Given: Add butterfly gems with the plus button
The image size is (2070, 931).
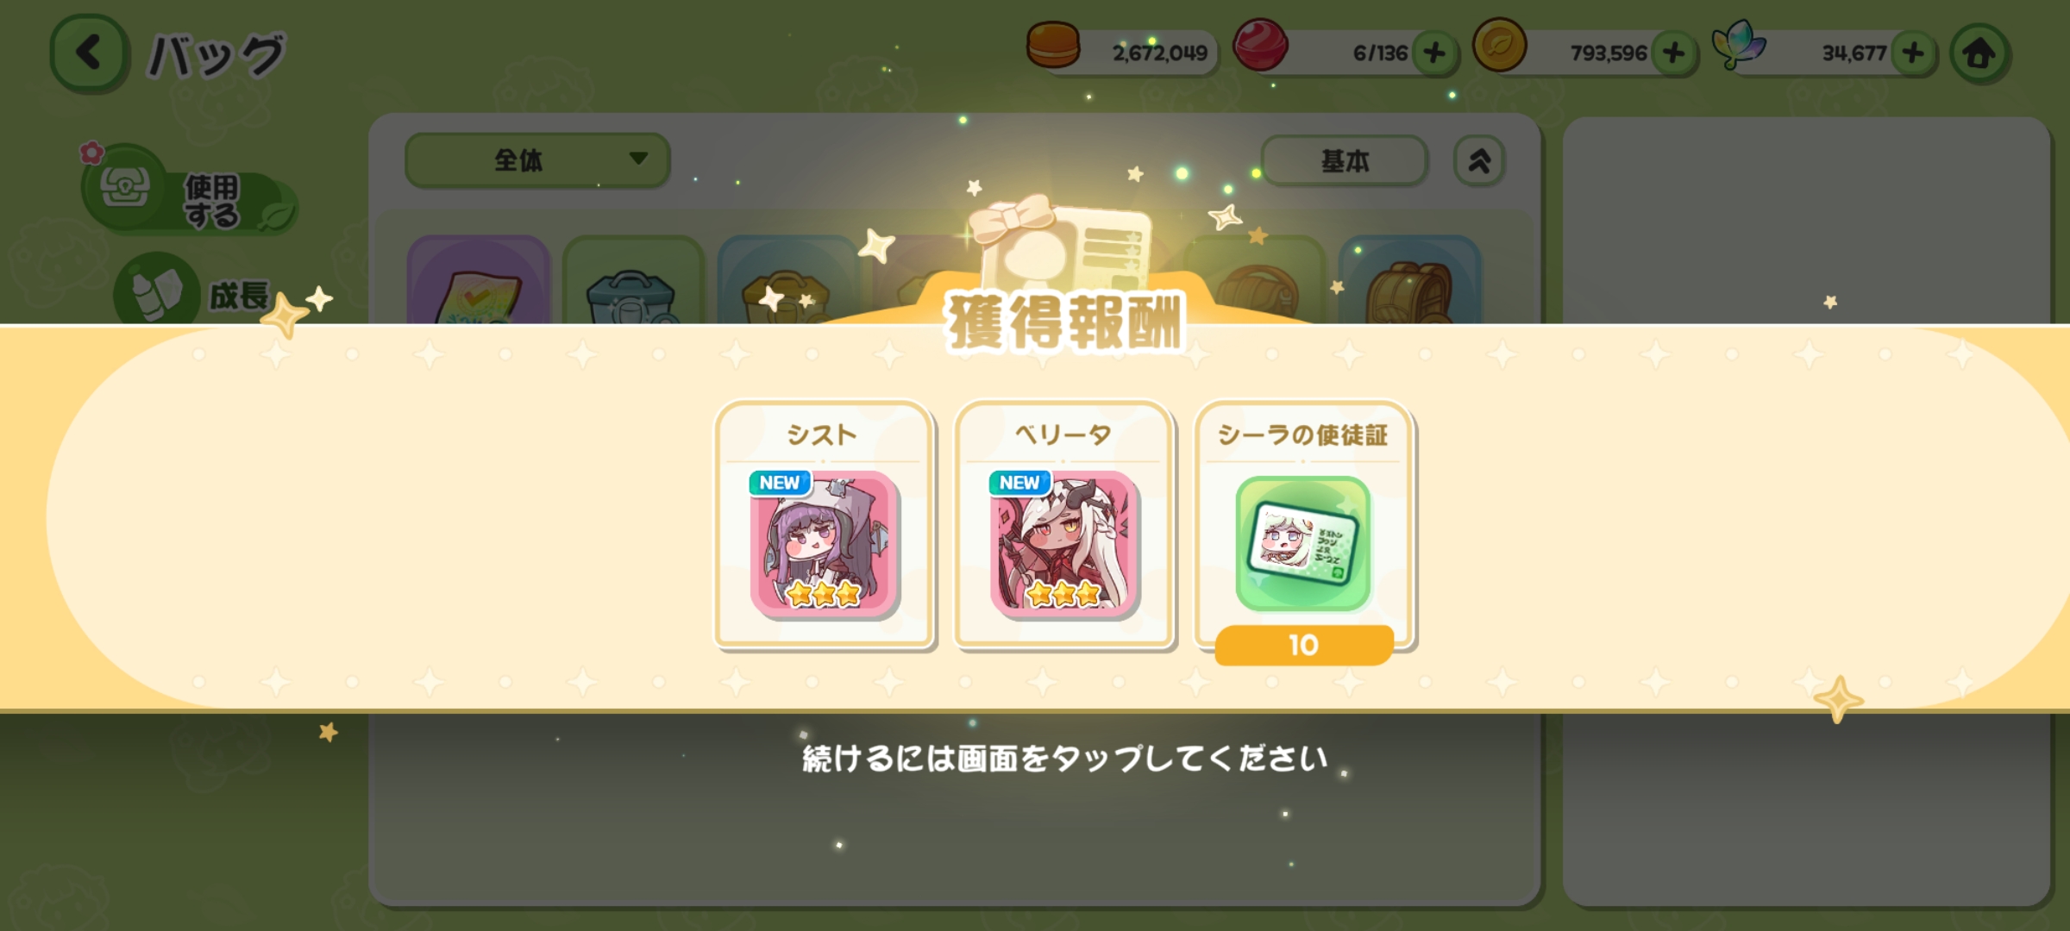Looking at the screenshot, I should [1913, 53].
